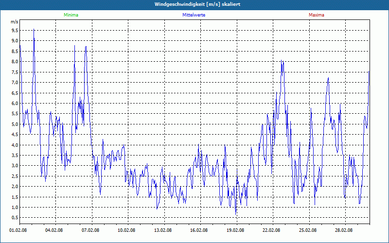
Task: Click the 7,0 y-axis value
Action: point(15,82)
